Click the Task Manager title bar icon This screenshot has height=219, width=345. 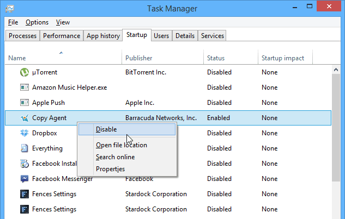[x=10, y=9]
